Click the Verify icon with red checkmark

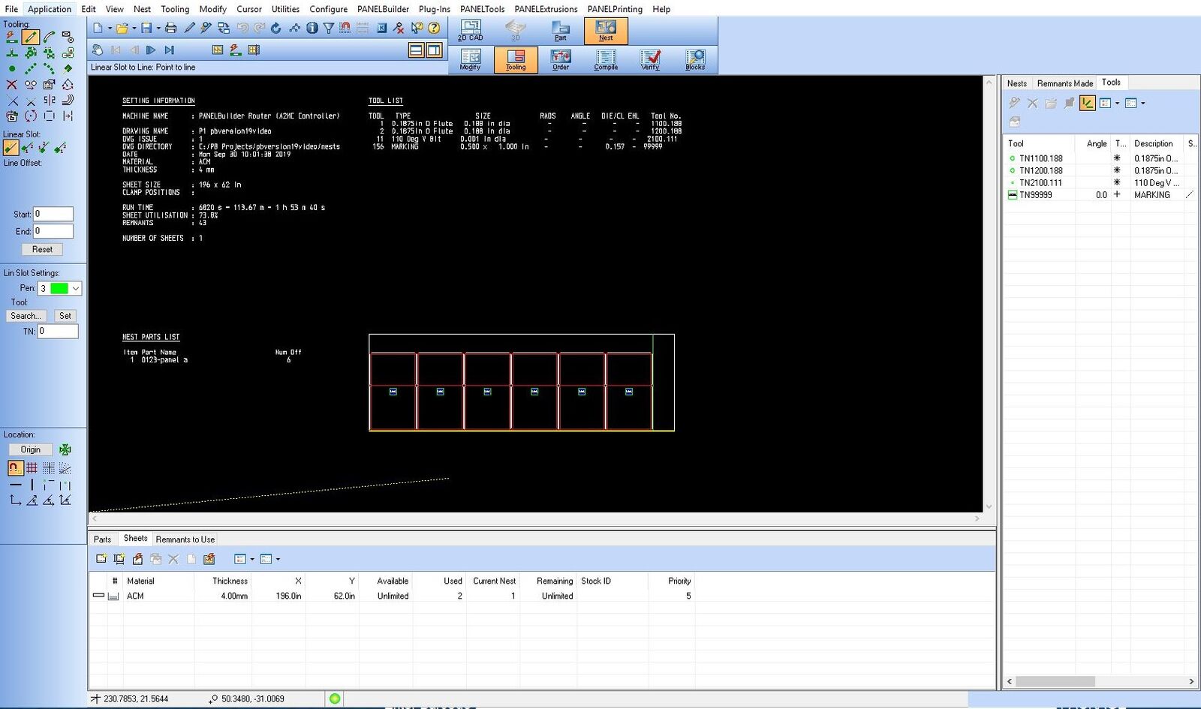(x=650, y=59)
